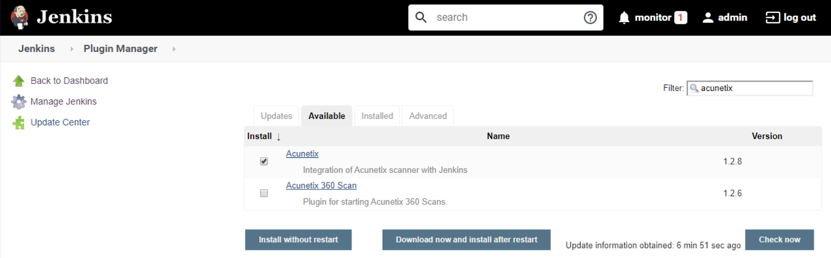
Task: Open Manage Jenkins link
Action: pos(63,101)
